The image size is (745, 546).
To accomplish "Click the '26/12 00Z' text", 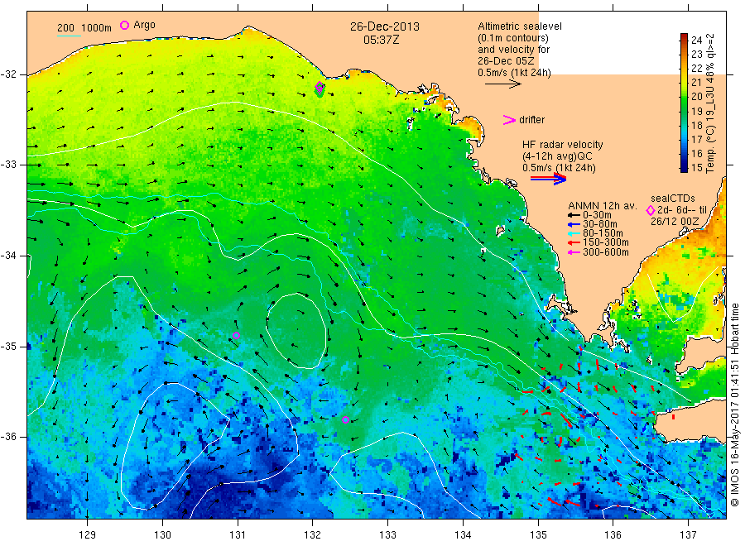I will [675, 222].
